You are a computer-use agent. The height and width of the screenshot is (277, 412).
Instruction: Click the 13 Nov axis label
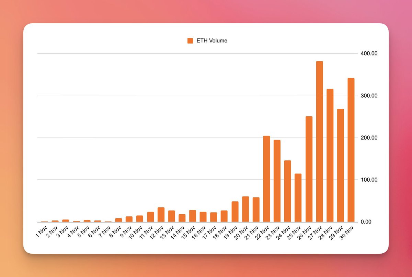(167, 232)
